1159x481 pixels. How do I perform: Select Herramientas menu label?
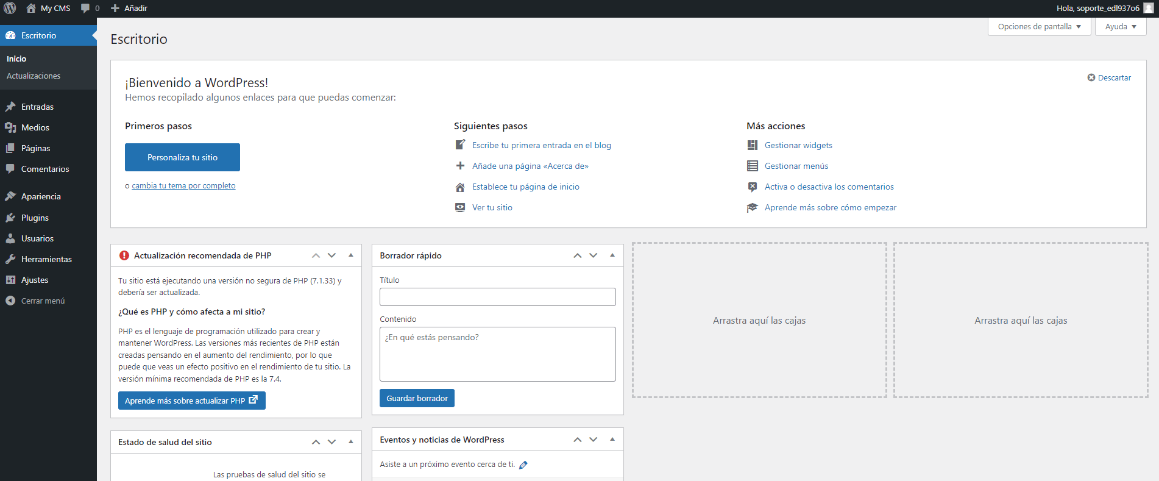tap(46, 259)
